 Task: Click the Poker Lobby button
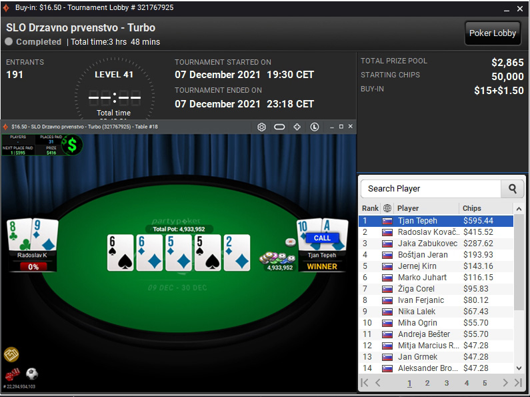493,33
